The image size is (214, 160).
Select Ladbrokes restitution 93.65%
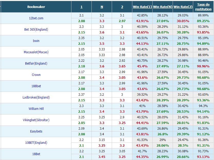tap(203, 95)
